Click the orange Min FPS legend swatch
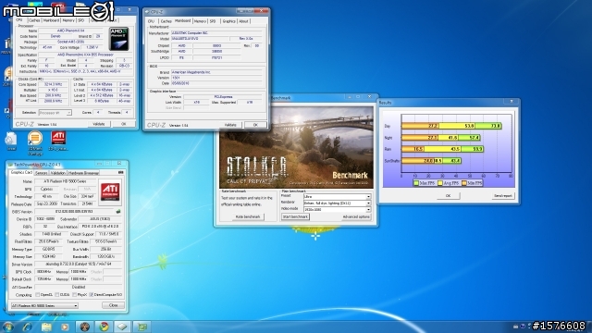592x333 pixels. [464, 183]
